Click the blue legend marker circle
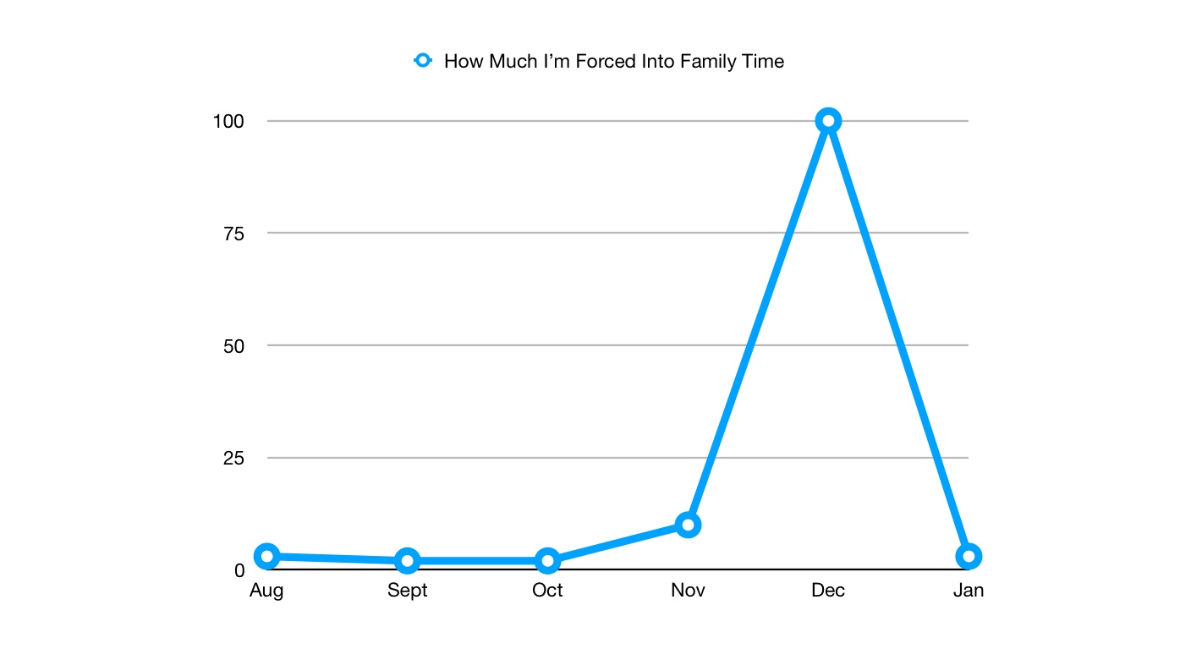This screenshot has height=671, width=1180. 422,61
